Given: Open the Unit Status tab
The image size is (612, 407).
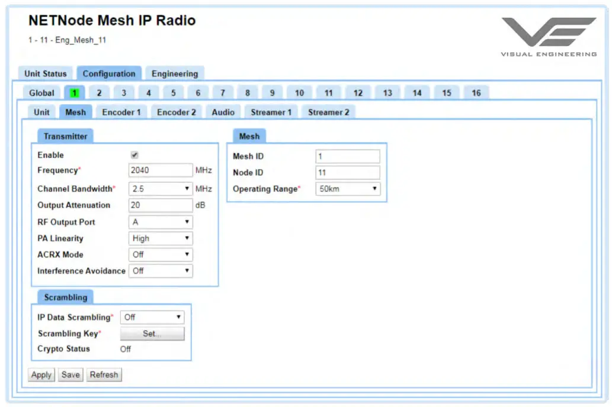Looking at the screenshot, I should pos(46,73).
